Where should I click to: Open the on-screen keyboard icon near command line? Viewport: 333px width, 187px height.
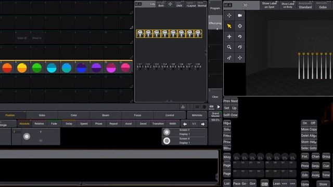click(211, 107)
